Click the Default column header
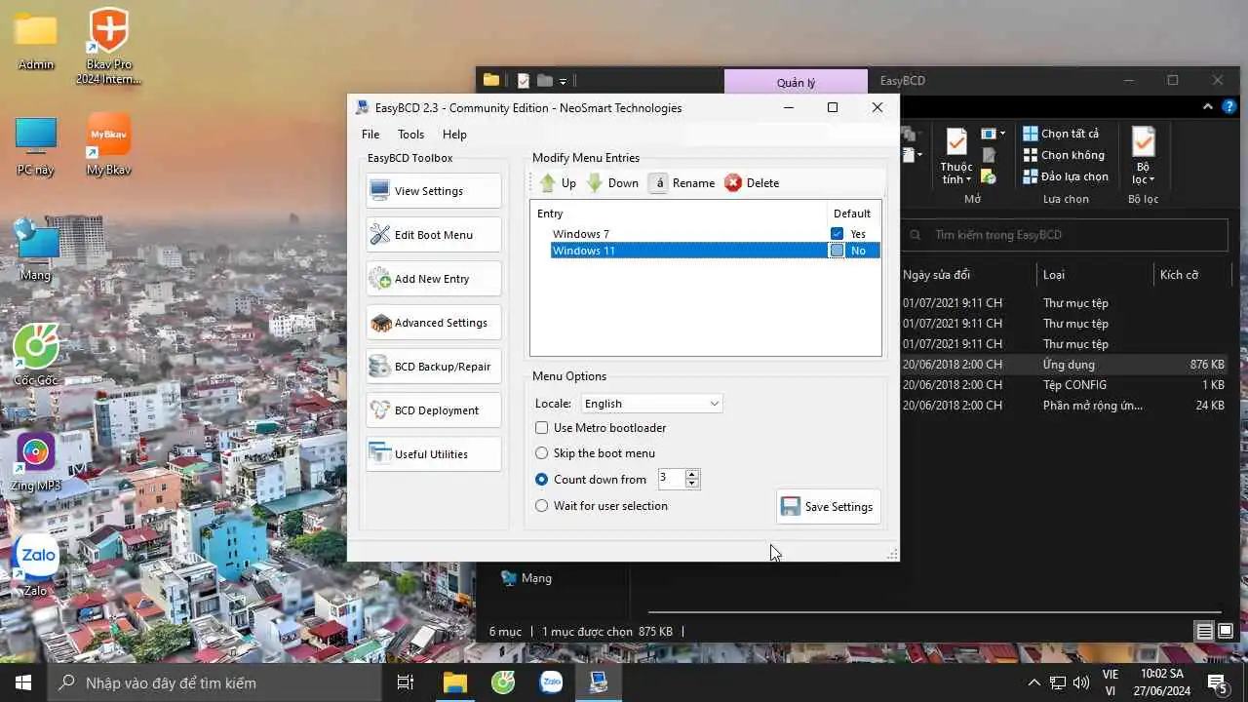 [x=853, y=214]
